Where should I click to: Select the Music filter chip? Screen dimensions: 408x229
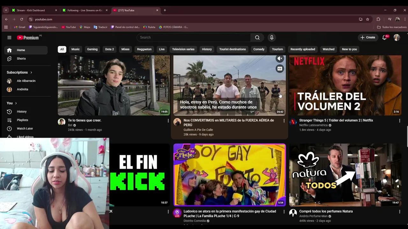click(76, 49)
